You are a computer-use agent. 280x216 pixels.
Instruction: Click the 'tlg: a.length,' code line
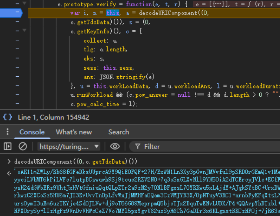pyautogui.click(x=105, y=49)
